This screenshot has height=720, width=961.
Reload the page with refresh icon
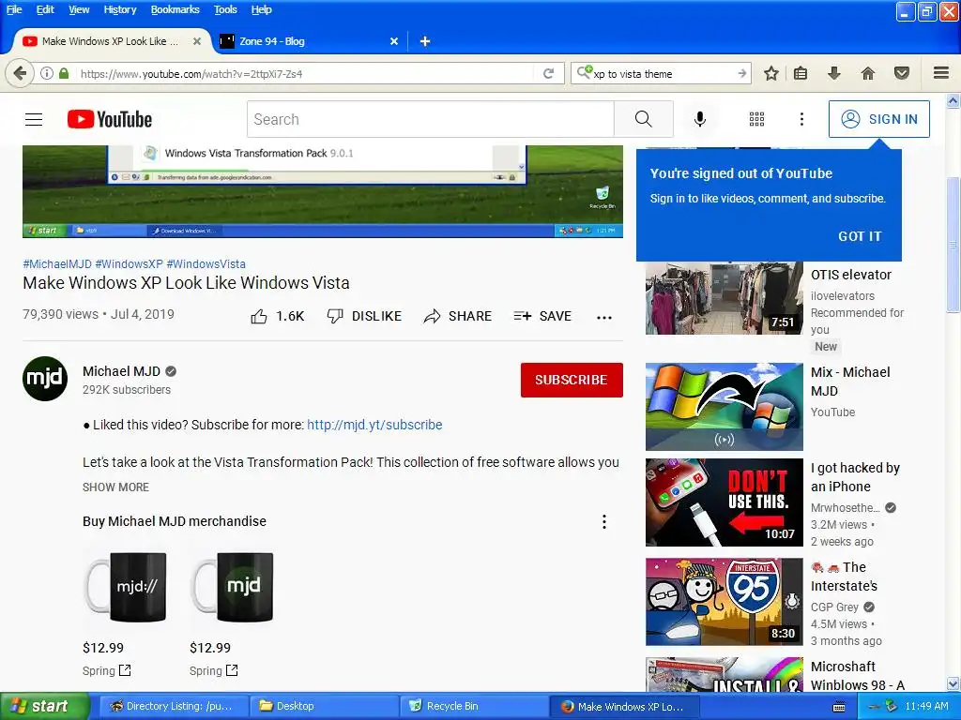[x=548, y=73]
